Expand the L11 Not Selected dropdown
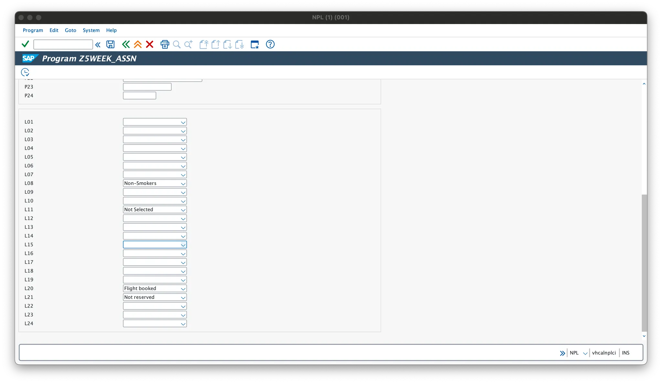This screenshot has height=383, width=662. [x=183, y=210]
